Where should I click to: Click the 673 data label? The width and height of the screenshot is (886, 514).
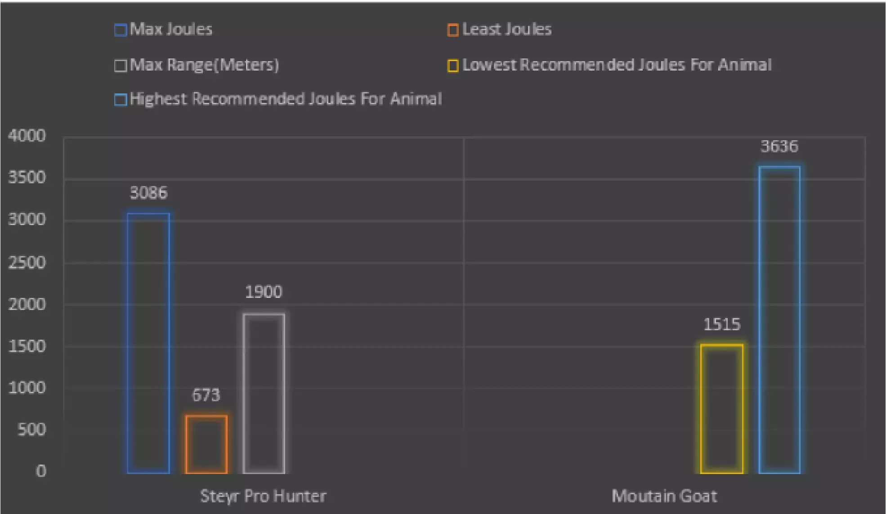(206, 395)
